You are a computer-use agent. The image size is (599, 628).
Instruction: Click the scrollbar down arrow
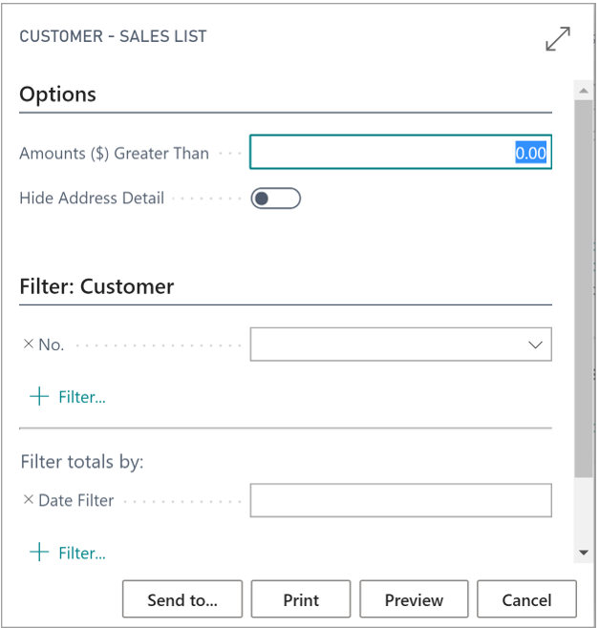coord(584,553)
